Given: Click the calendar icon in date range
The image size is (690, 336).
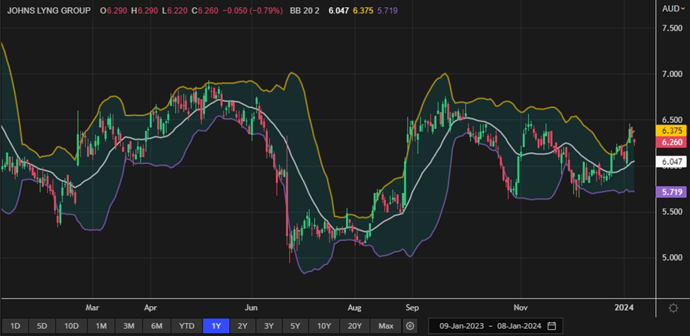Looking at the screenshot, I should tap(551, 326).
